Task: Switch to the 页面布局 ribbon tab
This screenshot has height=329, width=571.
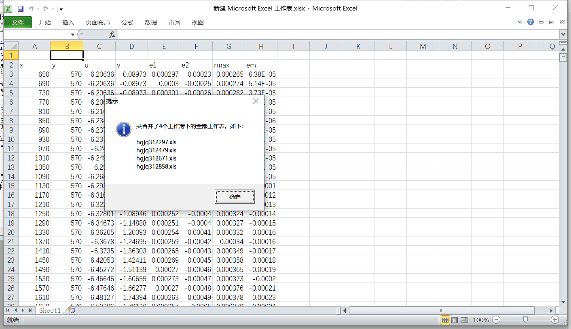Action: point(97,23)
